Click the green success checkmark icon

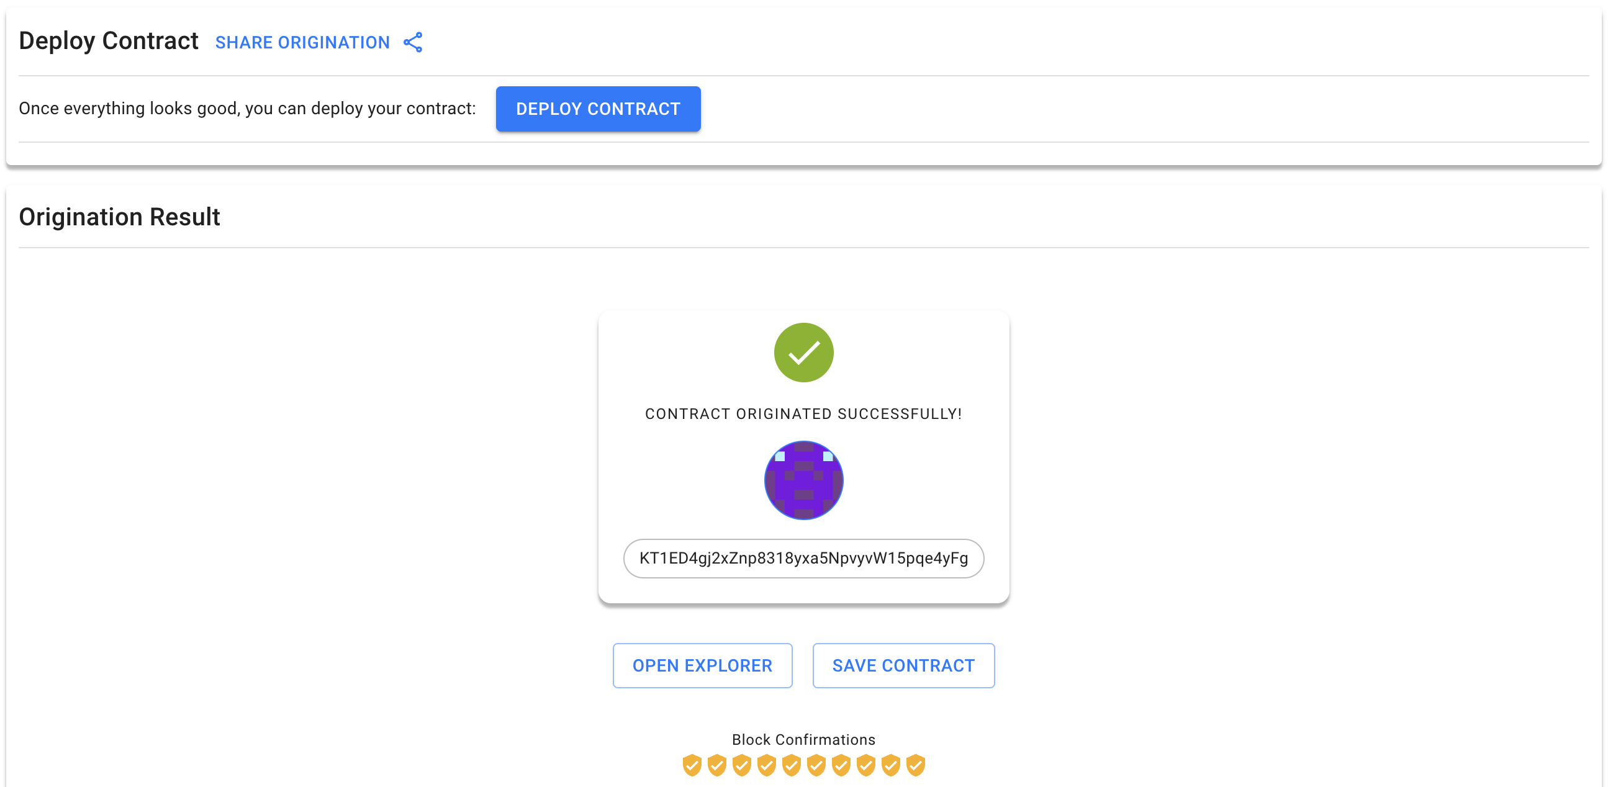803,352
